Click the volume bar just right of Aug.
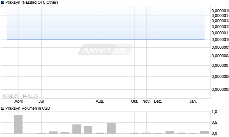Viewport: 229px width, 137px height. pyautogui.click(x=111, y=129)
